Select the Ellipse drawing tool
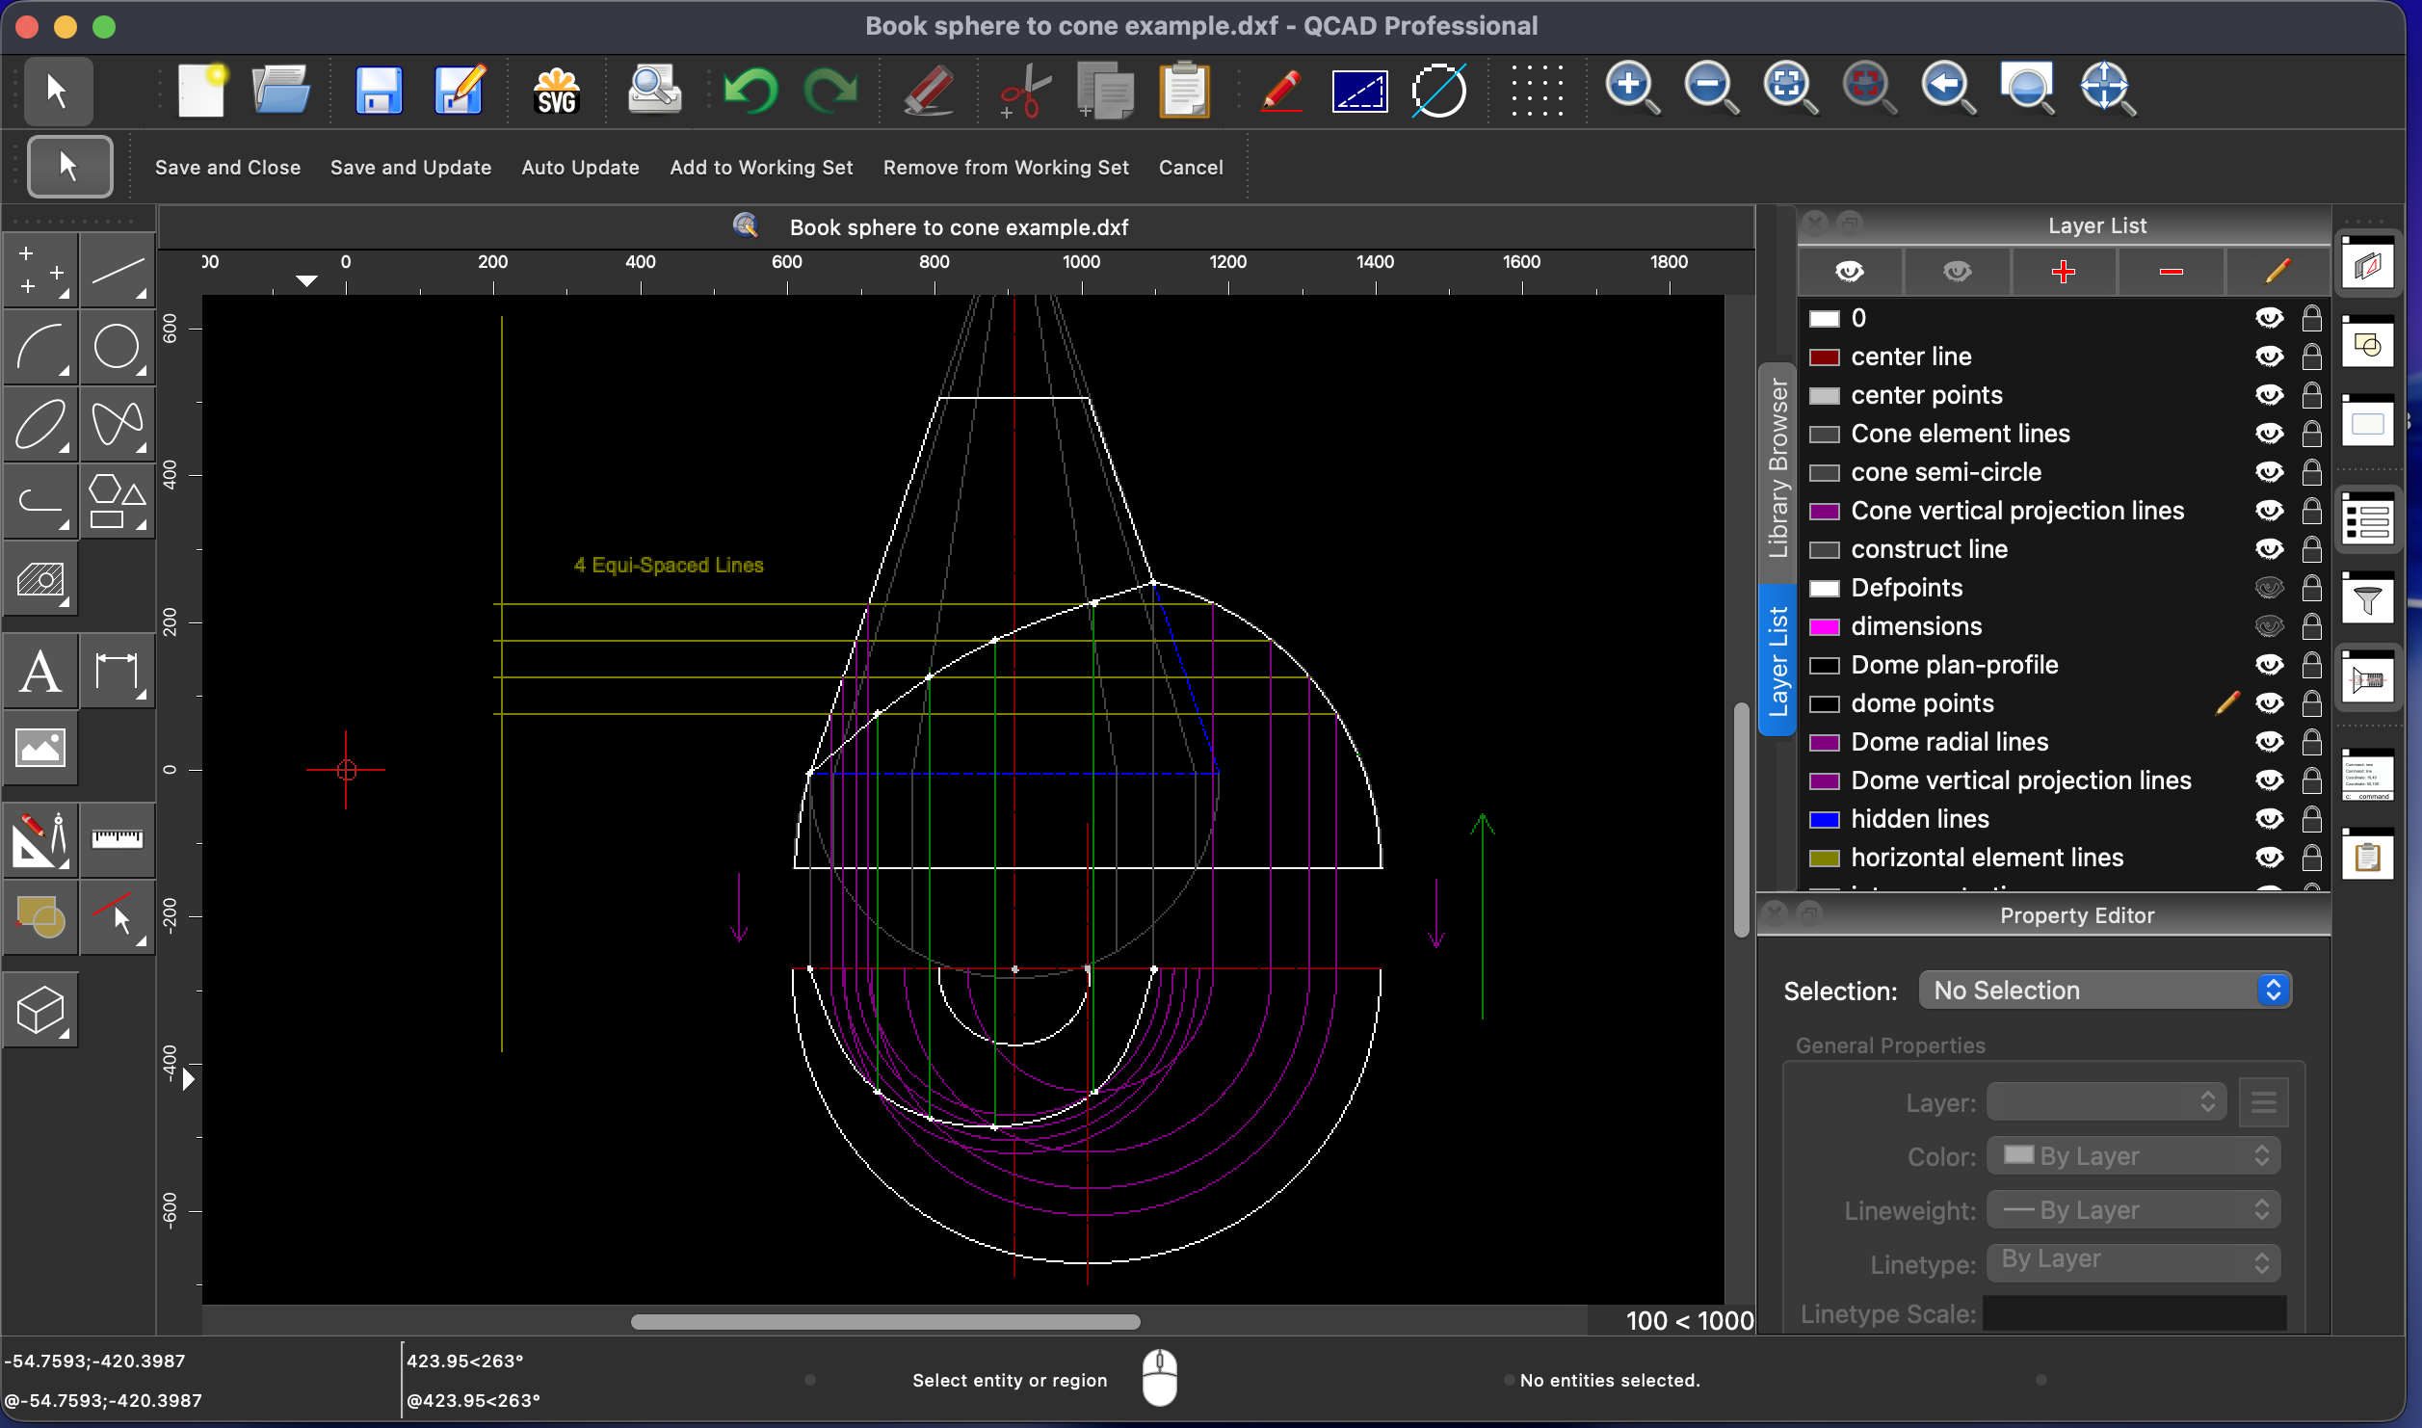Viewport: 2422px width, 1428px height. tap(40, 424)
